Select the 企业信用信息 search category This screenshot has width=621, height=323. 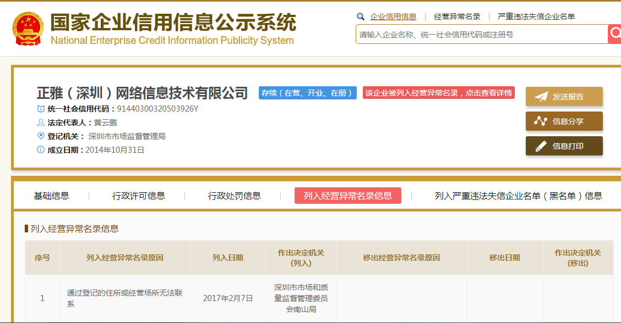(x=393, y=16)
